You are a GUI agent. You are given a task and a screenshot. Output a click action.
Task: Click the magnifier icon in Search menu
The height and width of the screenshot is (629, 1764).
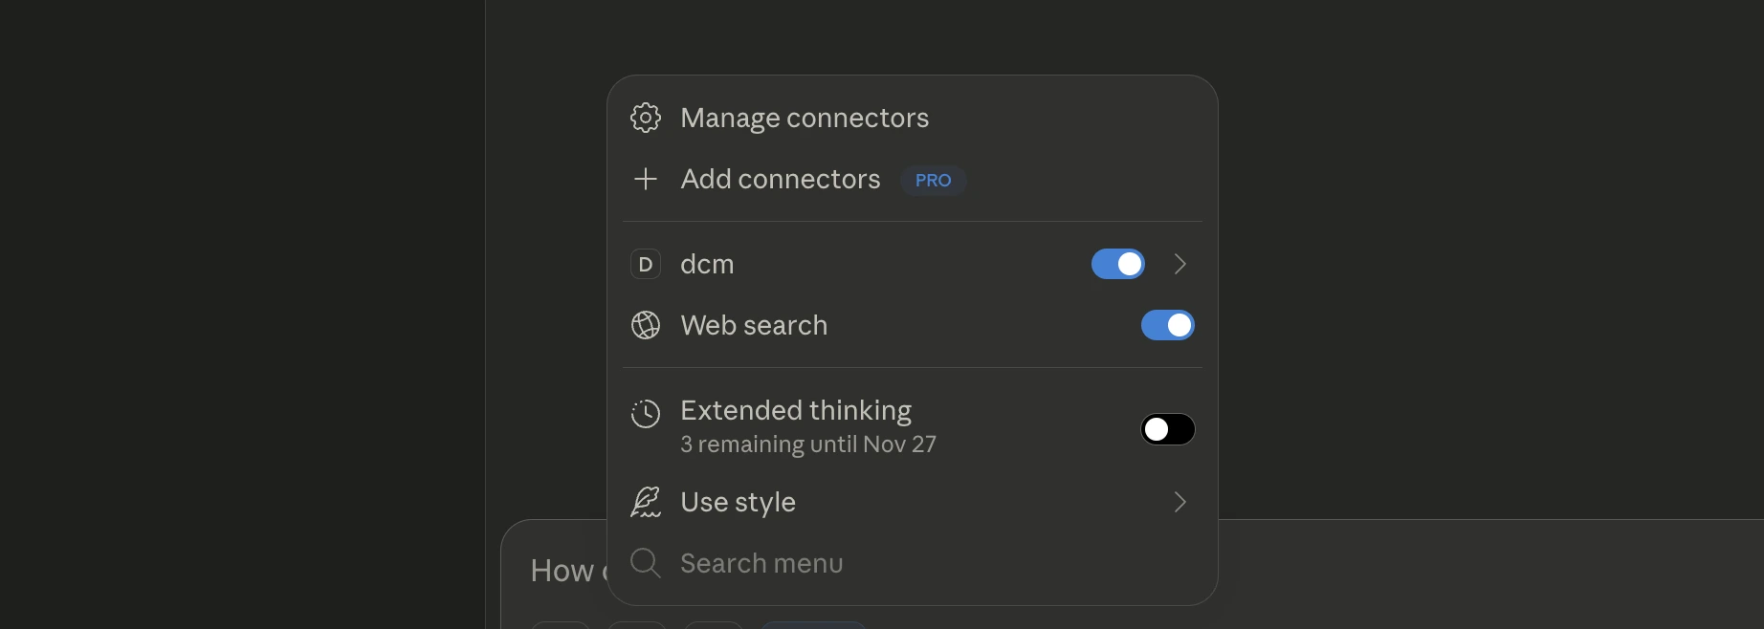[646, 563]
